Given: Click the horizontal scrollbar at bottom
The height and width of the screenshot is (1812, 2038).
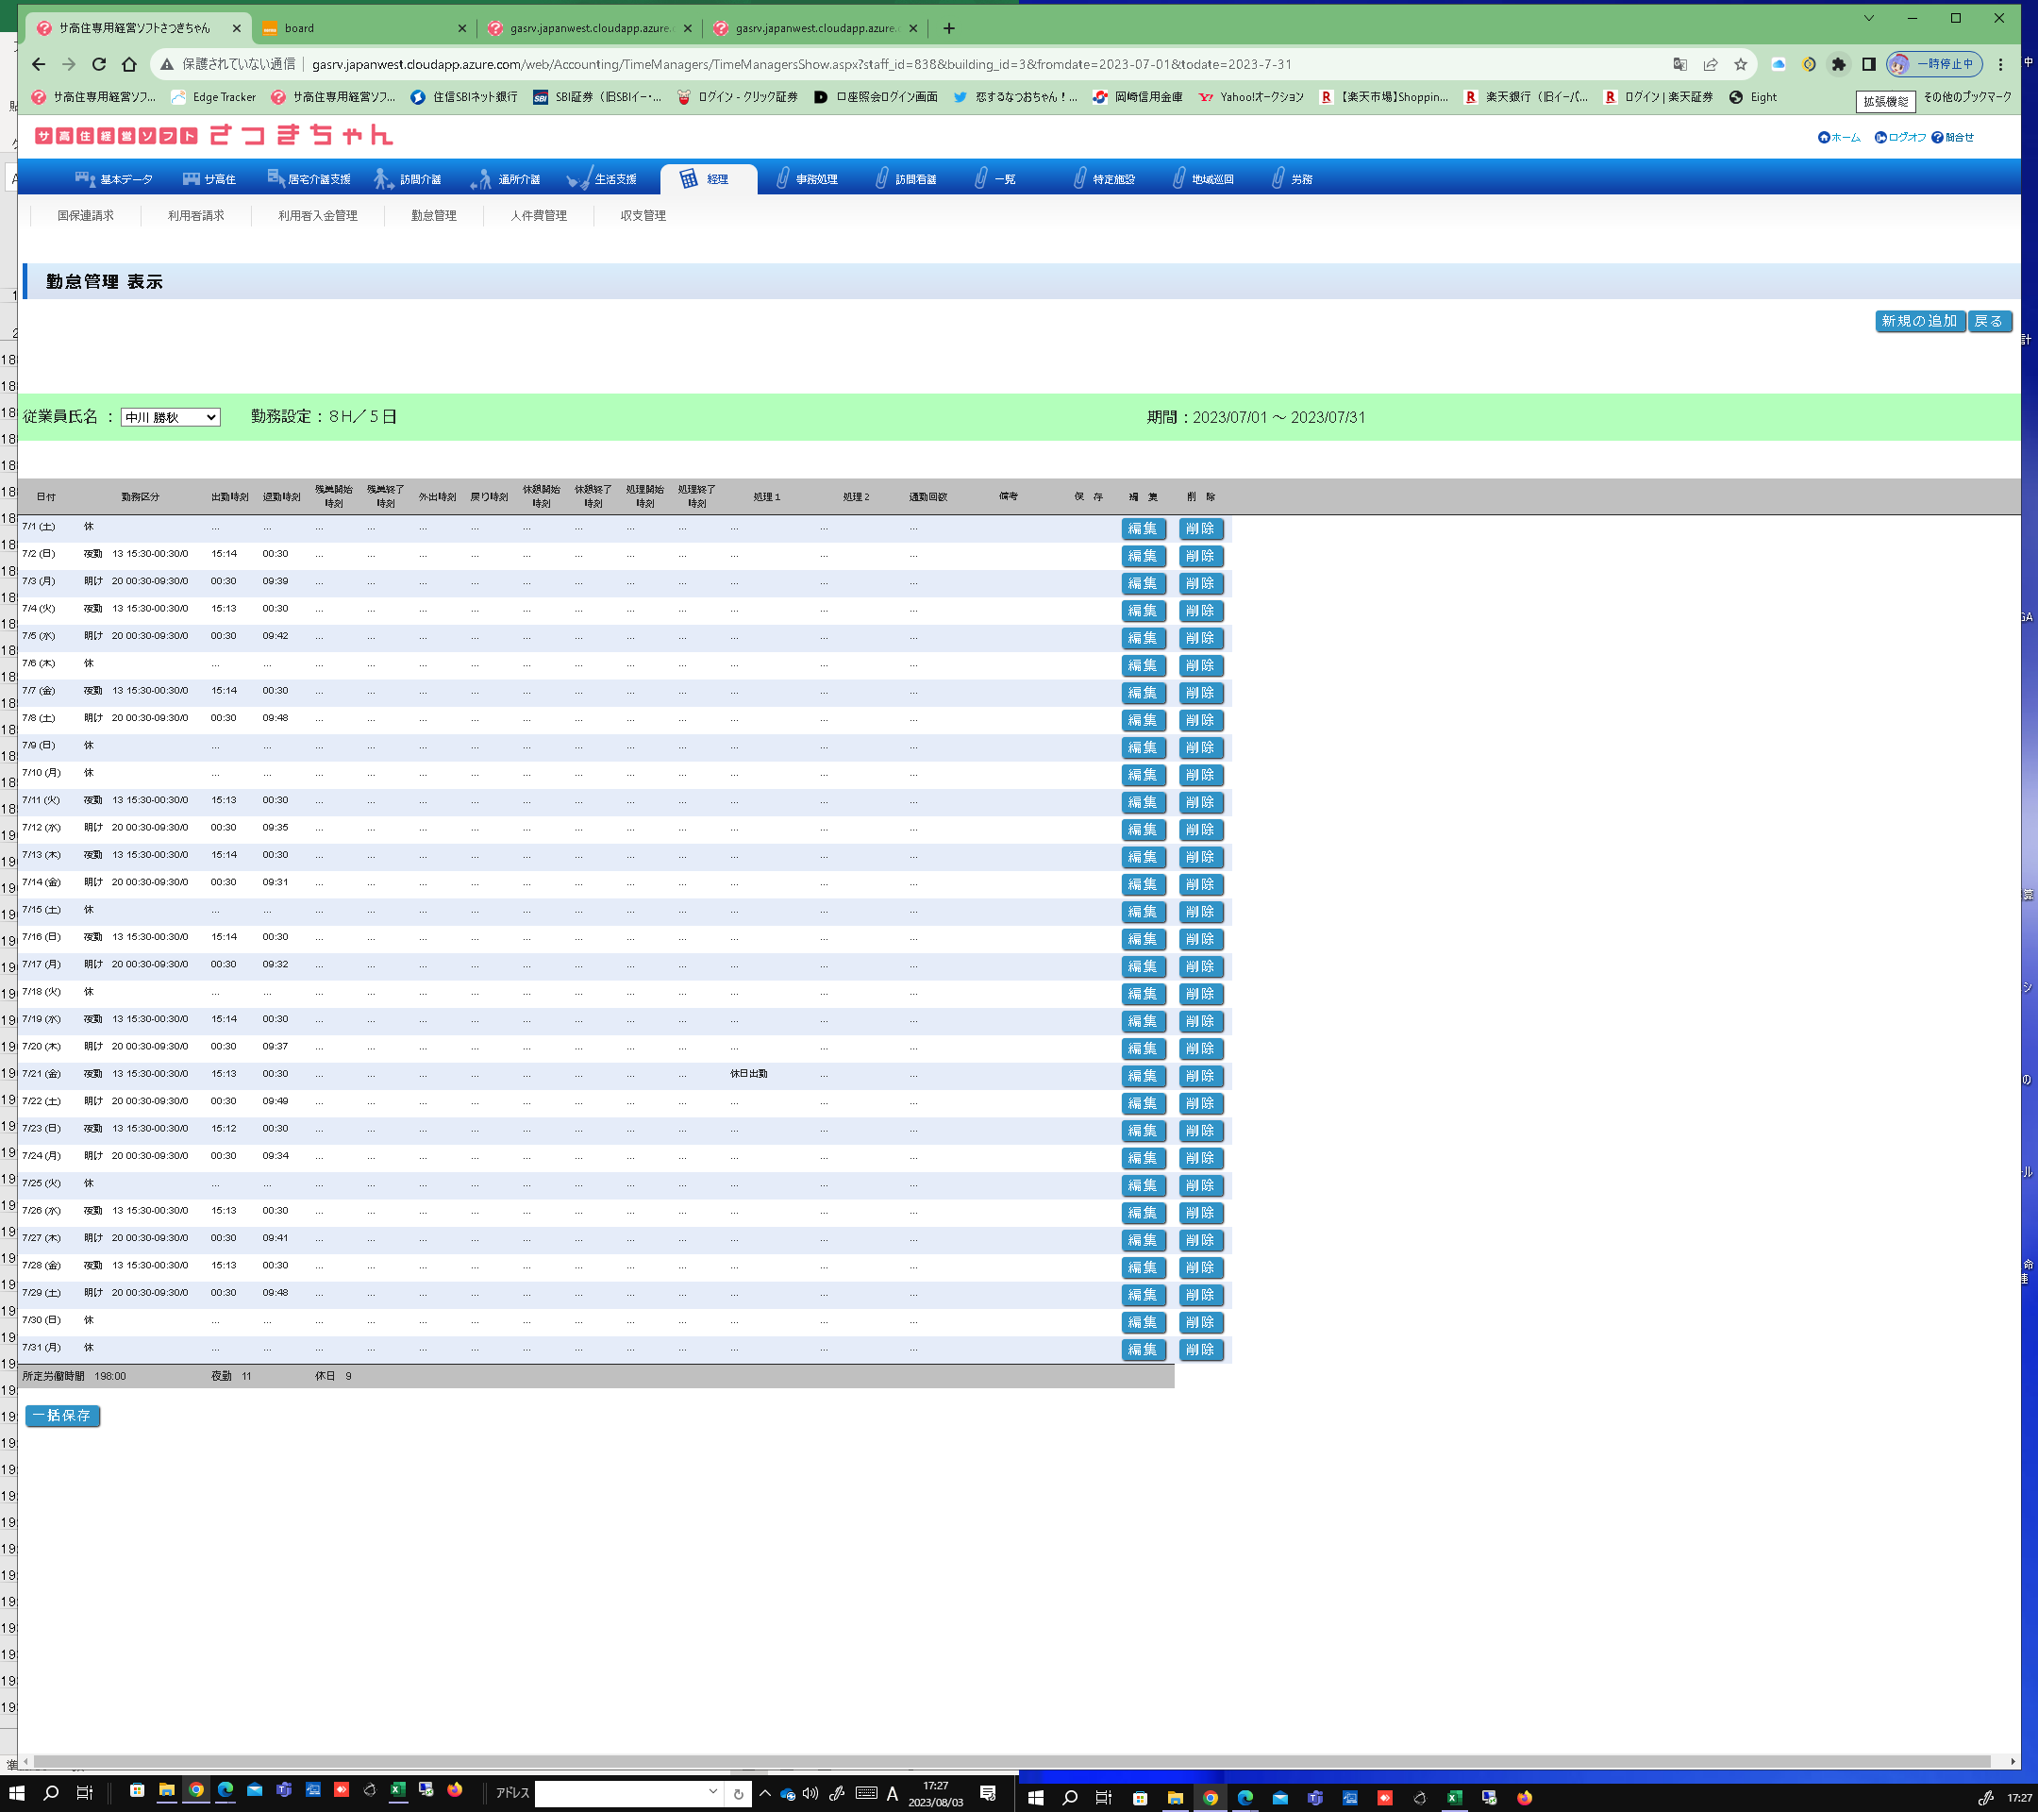Looking at the screenshot, I should (x=997, y=1761).
